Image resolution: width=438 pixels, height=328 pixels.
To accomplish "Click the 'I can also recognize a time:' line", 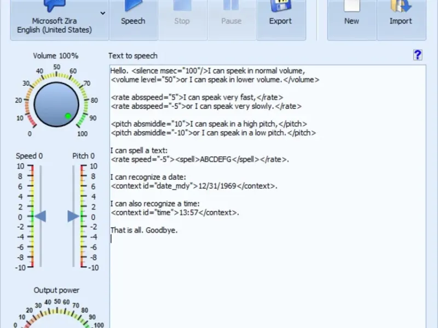I will (155, 203).
